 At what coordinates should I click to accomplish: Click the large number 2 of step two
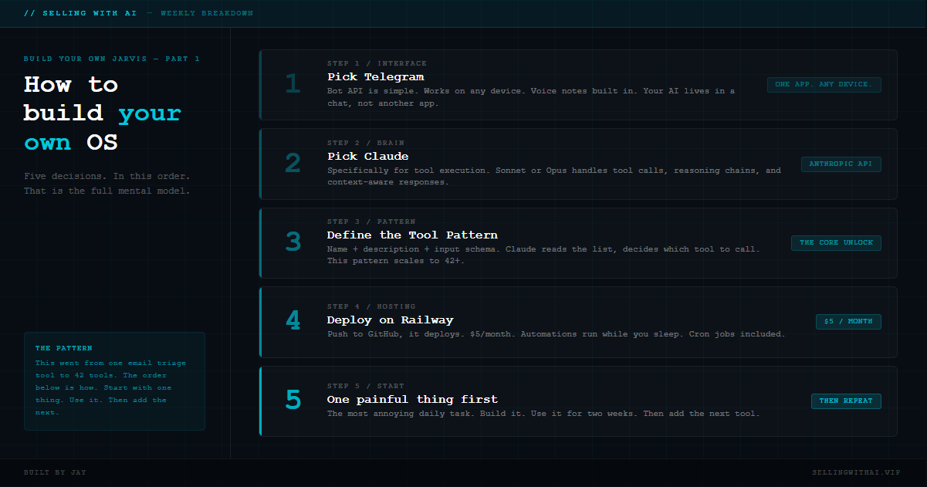pyautogui.click(x=293, y=164)
